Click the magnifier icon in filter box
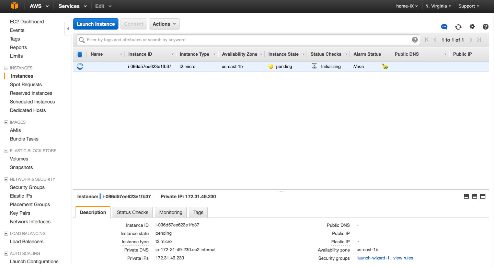 [82, 40]
